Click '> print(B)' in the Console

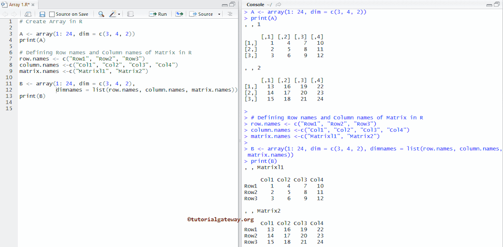click(x=260, y=161)
